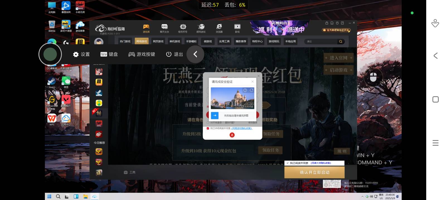
Task: Select the 单机游戏 tab
Action: pyautogui.click(x=175, y=41)
